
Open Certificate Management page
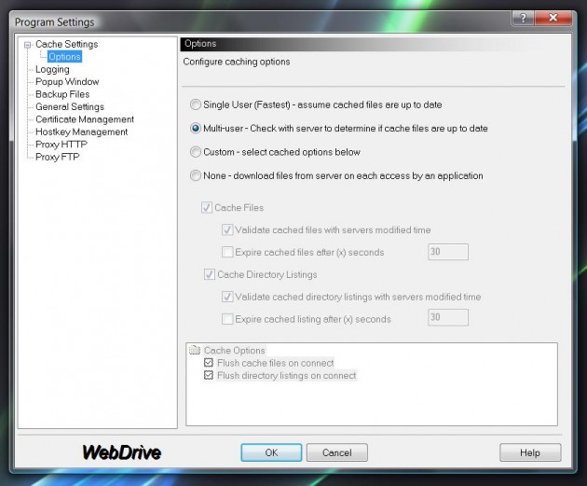point(85,119)
